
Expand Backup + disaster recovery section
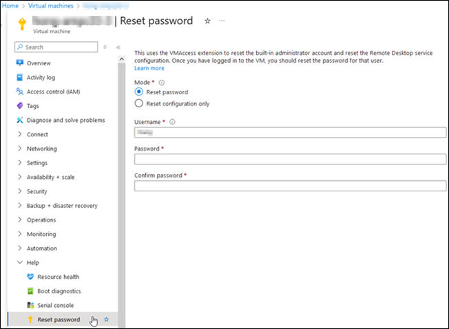pyautogui.click(x=19, y=205)
